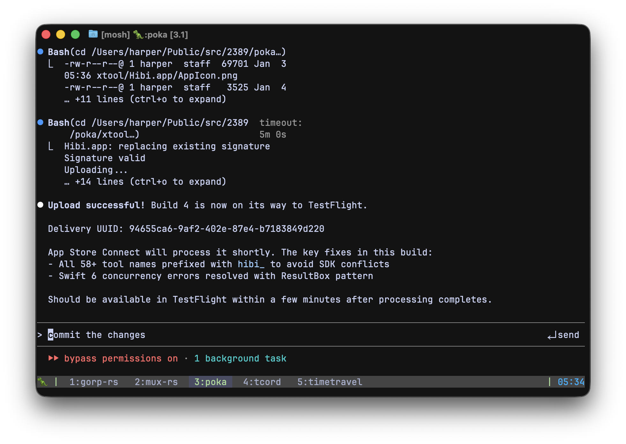Click the highlighted hibi_ prefix text
Screen dimensions: 626x444
tap(251, 264)
